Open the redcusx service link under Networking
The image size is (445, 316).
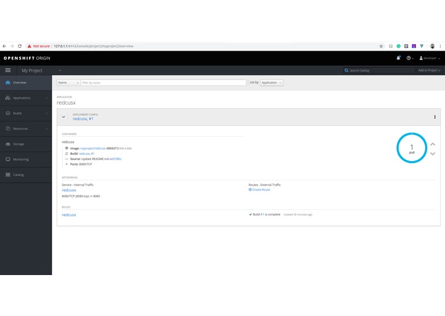pos(69,190)
